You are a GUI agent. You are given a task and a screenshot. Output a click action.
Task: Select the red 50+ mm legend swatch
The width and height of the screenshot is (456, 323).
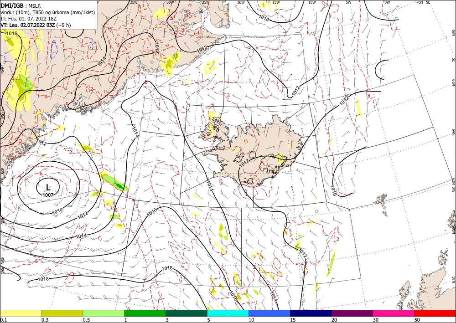pyautogui.click(x=435, y=313)
